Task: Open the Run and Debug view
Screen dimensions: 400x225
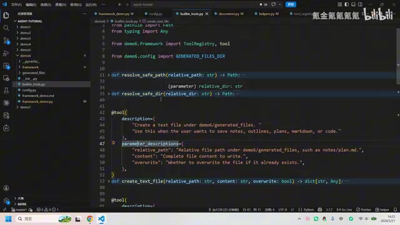Action: (6, 53)
